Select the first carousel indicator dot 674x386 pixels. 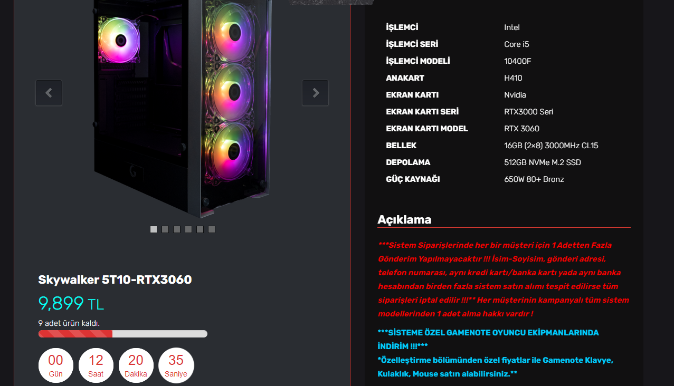[154, 229]
